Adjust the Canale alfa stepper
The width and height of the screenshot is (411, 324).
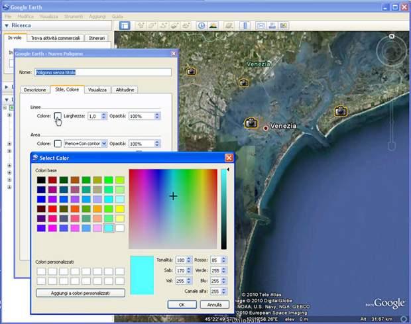[x=223, y=291]
